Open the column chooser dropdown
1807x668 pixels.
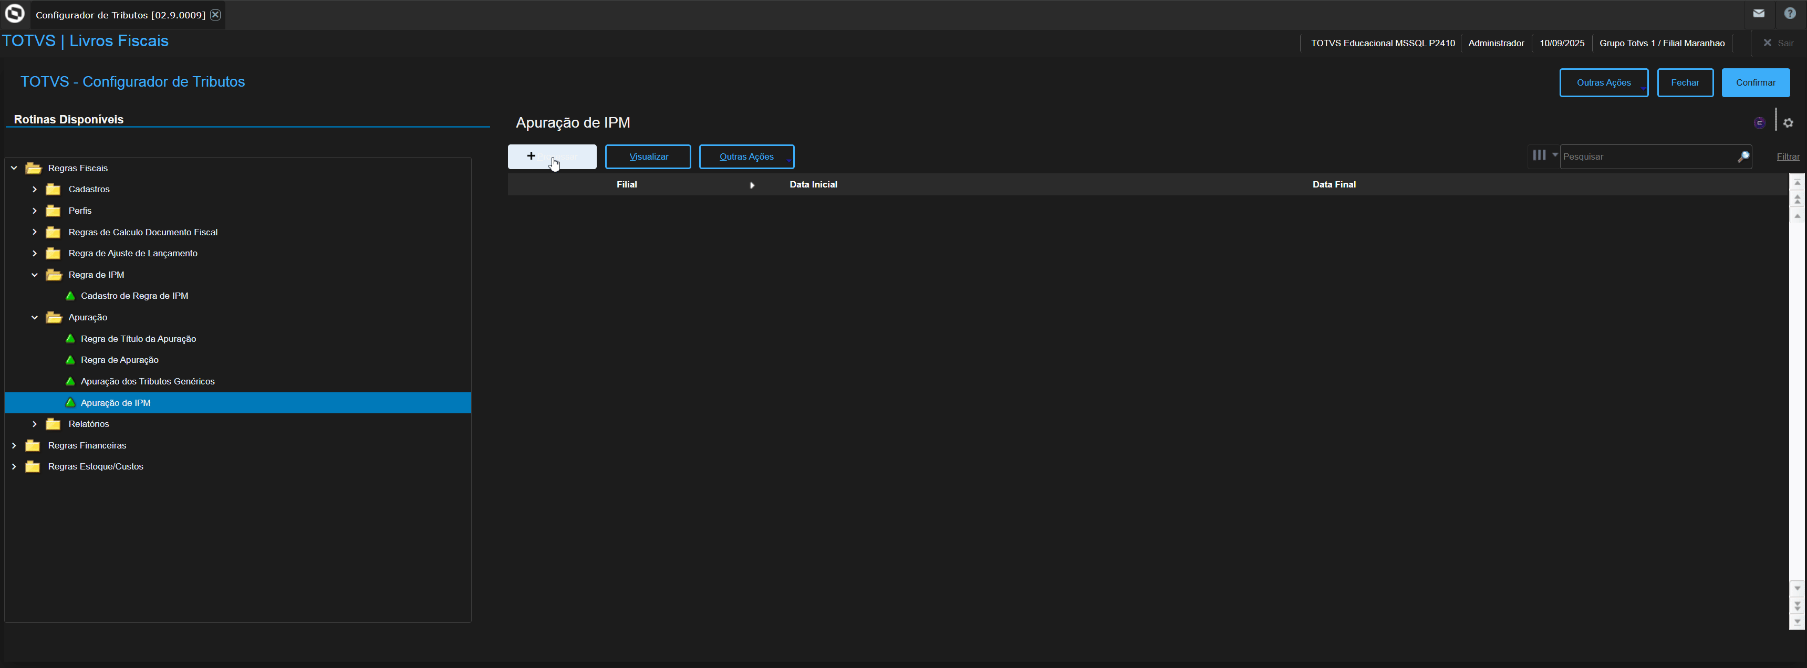[1544, 155]
